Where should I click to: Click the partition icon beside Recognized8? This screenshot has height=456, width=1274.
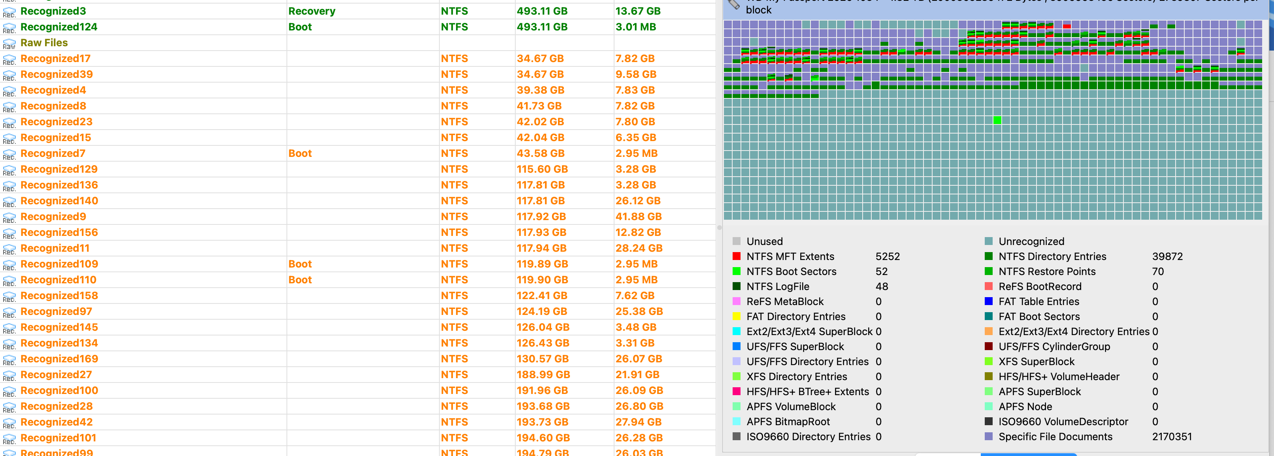9,106
